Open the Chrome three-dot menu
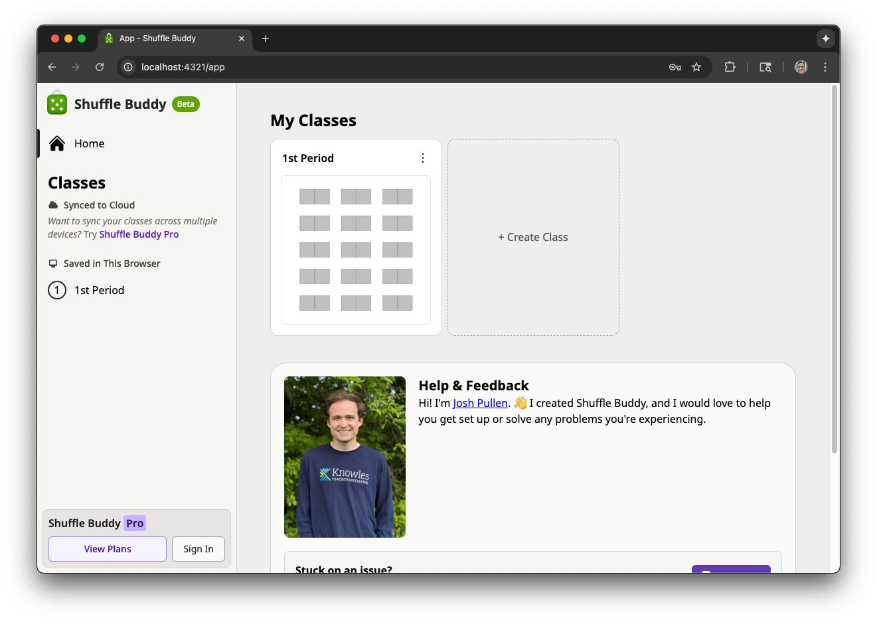 [825, 67]
